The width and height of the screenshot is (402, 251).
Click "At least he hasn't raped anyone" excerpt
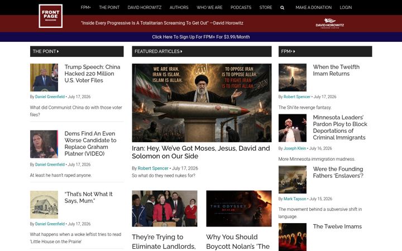coord(61,175)
